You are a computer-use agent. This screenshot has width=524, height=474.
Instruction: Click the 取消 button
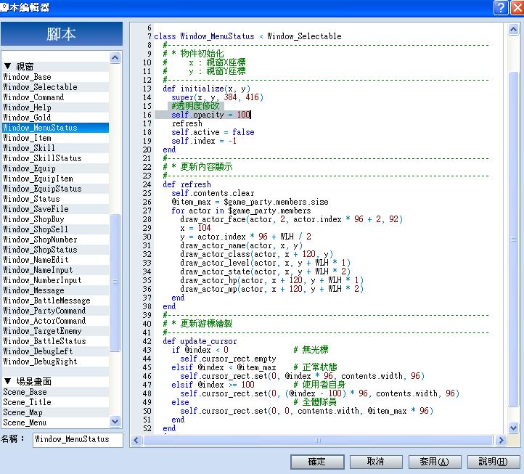376,462
